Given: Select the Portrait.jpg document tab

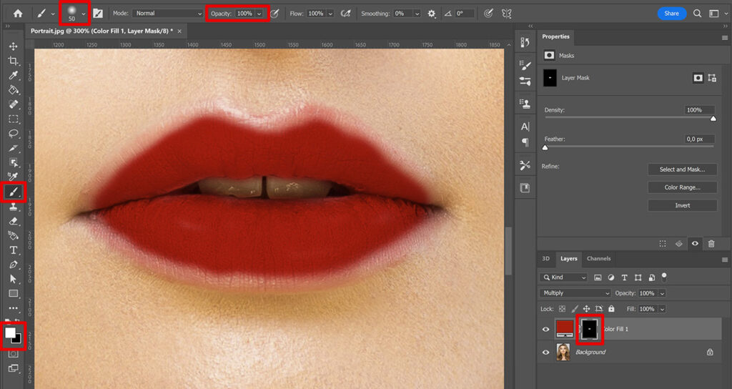Looking at the screenshot, I should [x=102, y=31].
